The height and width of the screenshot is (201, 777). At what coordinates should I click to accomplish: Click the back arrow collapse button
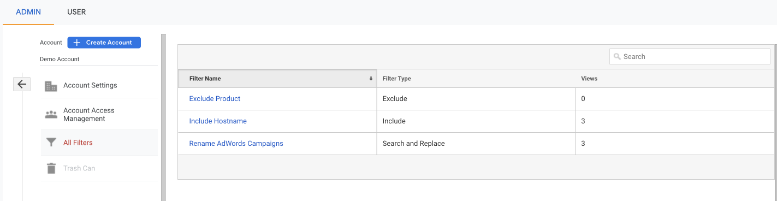[22, 84]
